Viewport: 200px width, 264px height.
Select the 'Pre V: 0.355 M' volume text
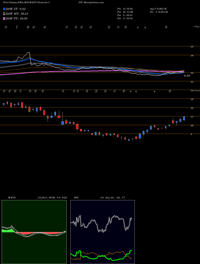point(158,12)
